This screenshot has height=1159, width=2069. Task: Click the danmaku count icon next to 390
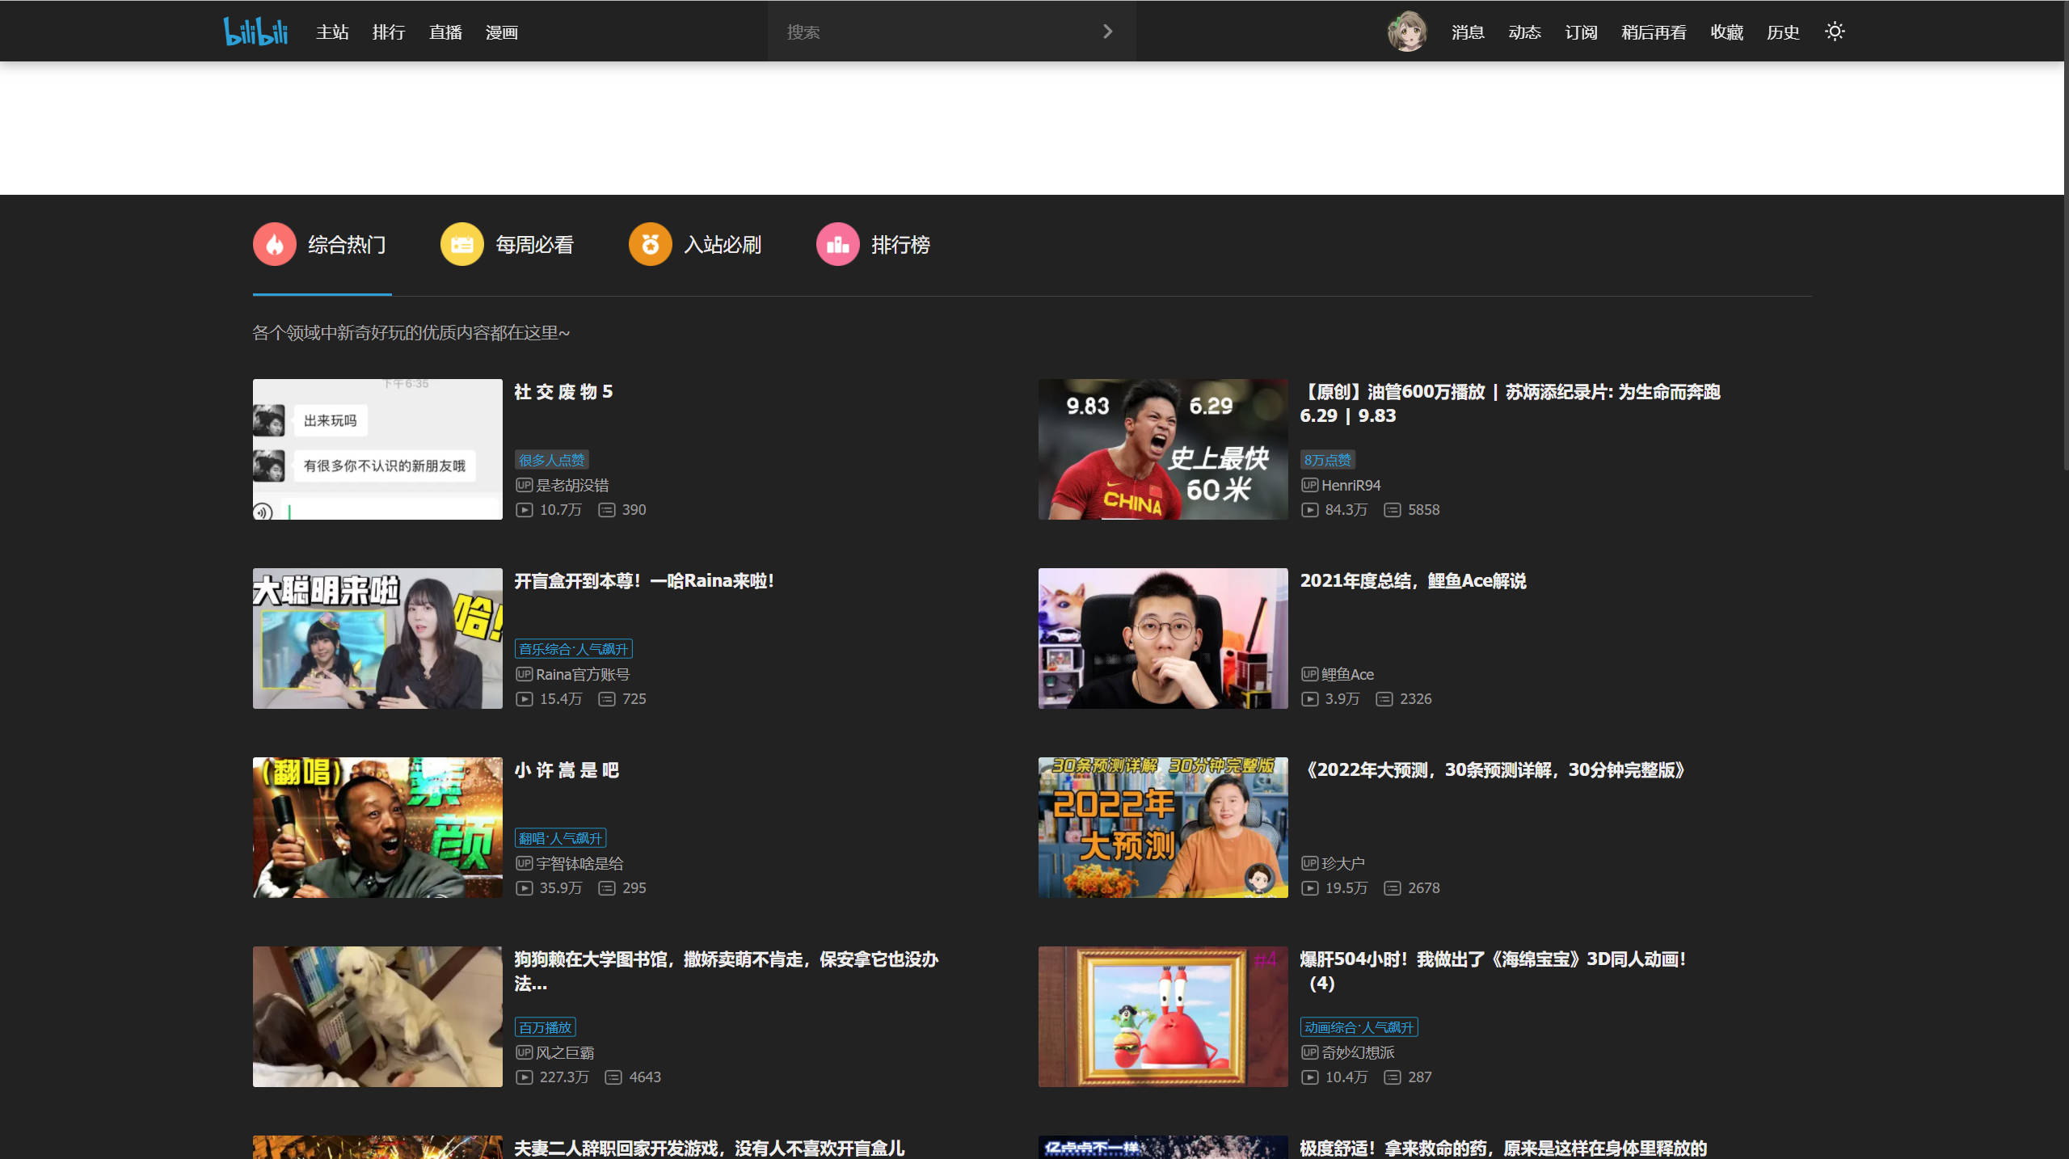click(x=607, y=510)
